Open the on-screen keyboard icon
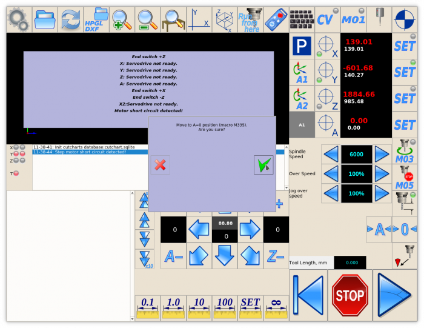The image size is (424, 328). pos(301,19)
